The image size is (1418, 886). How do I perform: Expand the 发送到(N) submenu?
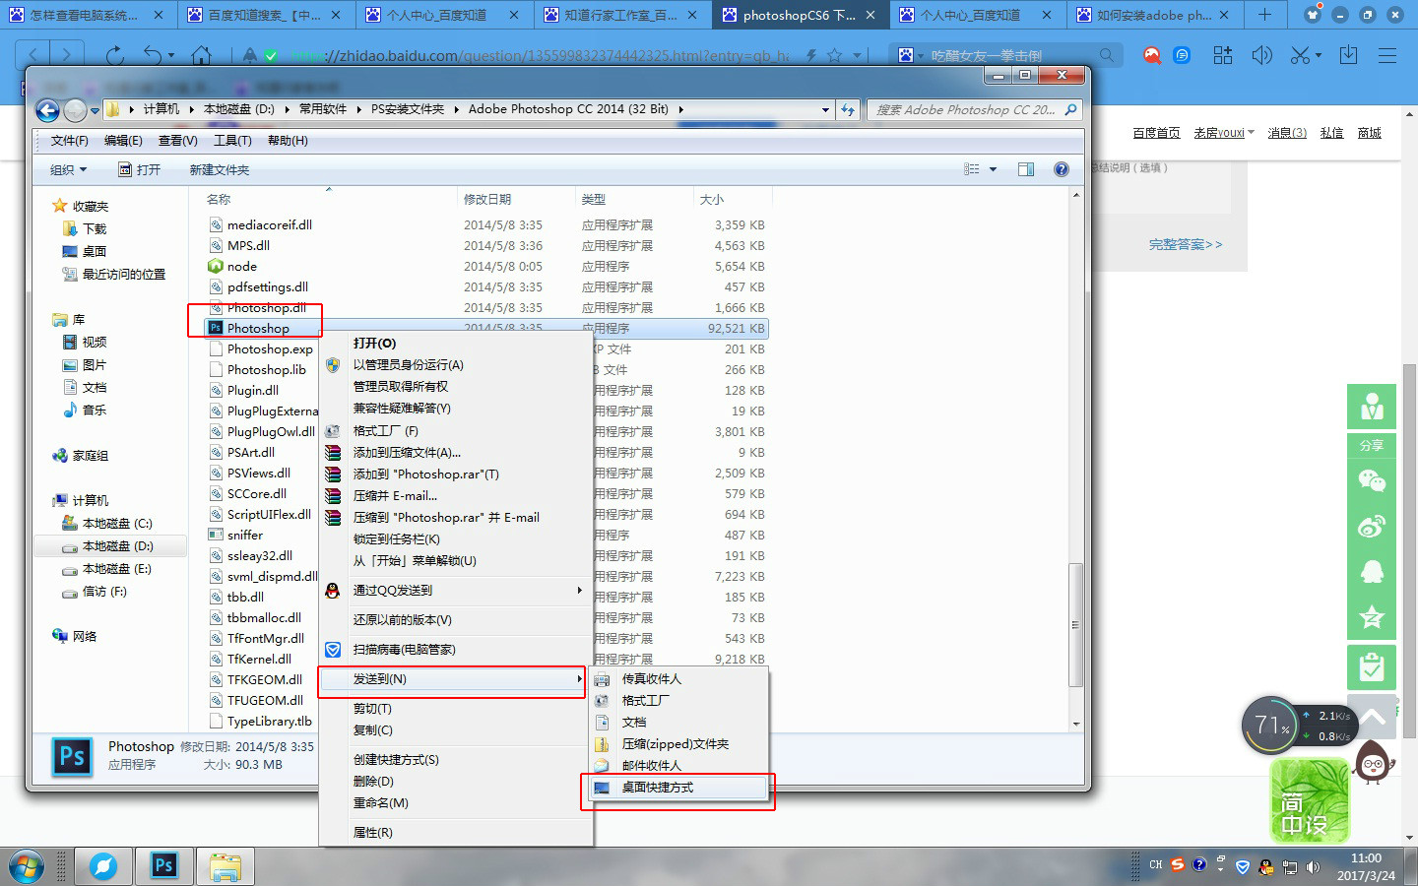(453, 679)
